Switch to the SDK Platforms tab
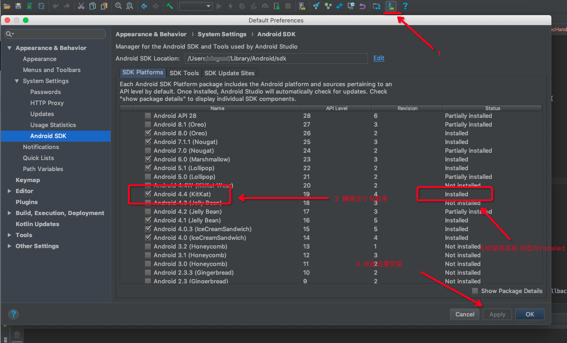This screenshot has width=567, height=343. (143, 72)
